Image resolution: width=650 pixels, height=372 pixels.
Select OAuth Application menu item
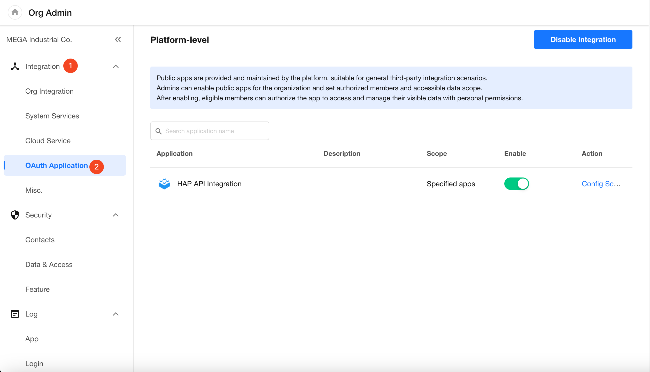(65, 165)
